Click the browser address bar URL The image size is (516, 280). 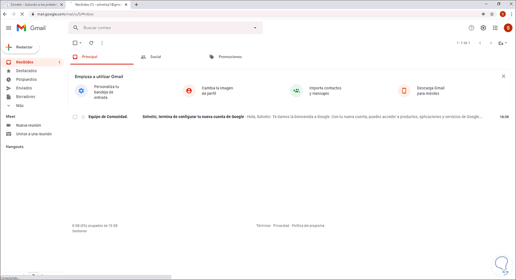pyautogui.click(x=65, y=14)
